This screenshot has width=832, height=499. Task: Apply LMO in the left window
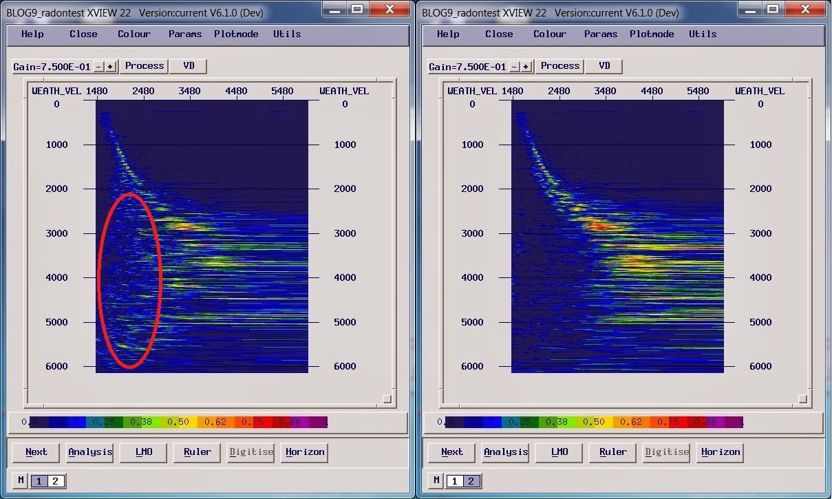(x=143, y=452)
